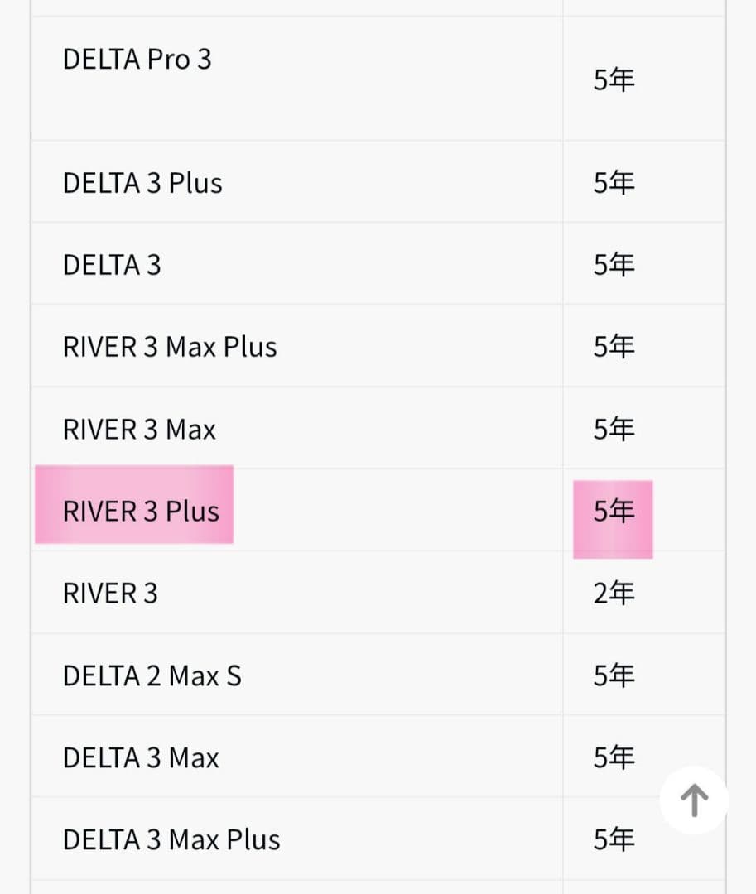Select the RIVER 3 Max Plus text
This screenshot has height=894, width=756.
[170, 347]
